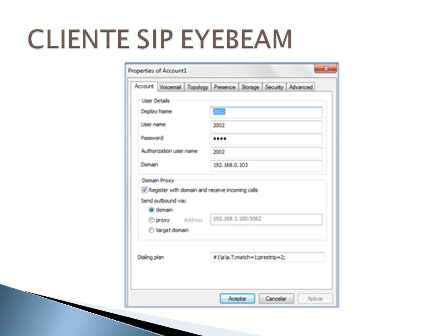The image size is (448, 336).
Task: Select the domain radio button
Action: (151, 210)
